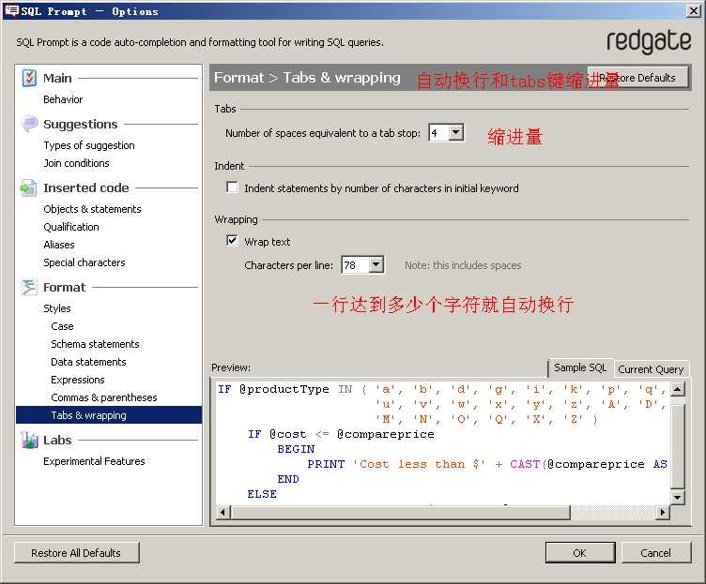The image size is (706, 584).
Task: Click the Labs beaker icon
Action: click(29, 440)
